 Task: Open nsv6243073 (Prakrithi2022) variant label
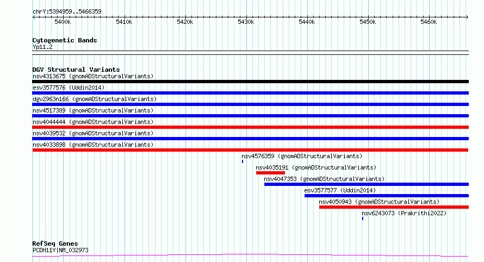tap(404, 213)
